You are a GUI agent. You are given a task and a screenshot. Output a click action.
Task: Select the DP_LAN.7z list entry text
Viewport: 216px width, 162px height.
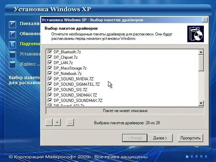point(63,63)
